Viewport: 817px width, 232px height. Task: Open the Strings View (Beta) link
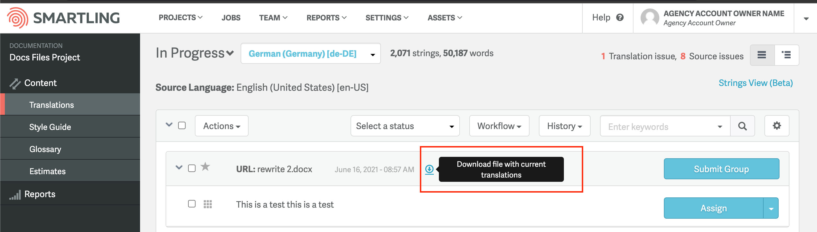pos(755,83)
